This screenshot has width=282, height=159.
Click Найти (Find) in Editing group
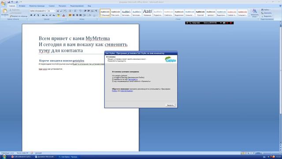click(266, 10)
